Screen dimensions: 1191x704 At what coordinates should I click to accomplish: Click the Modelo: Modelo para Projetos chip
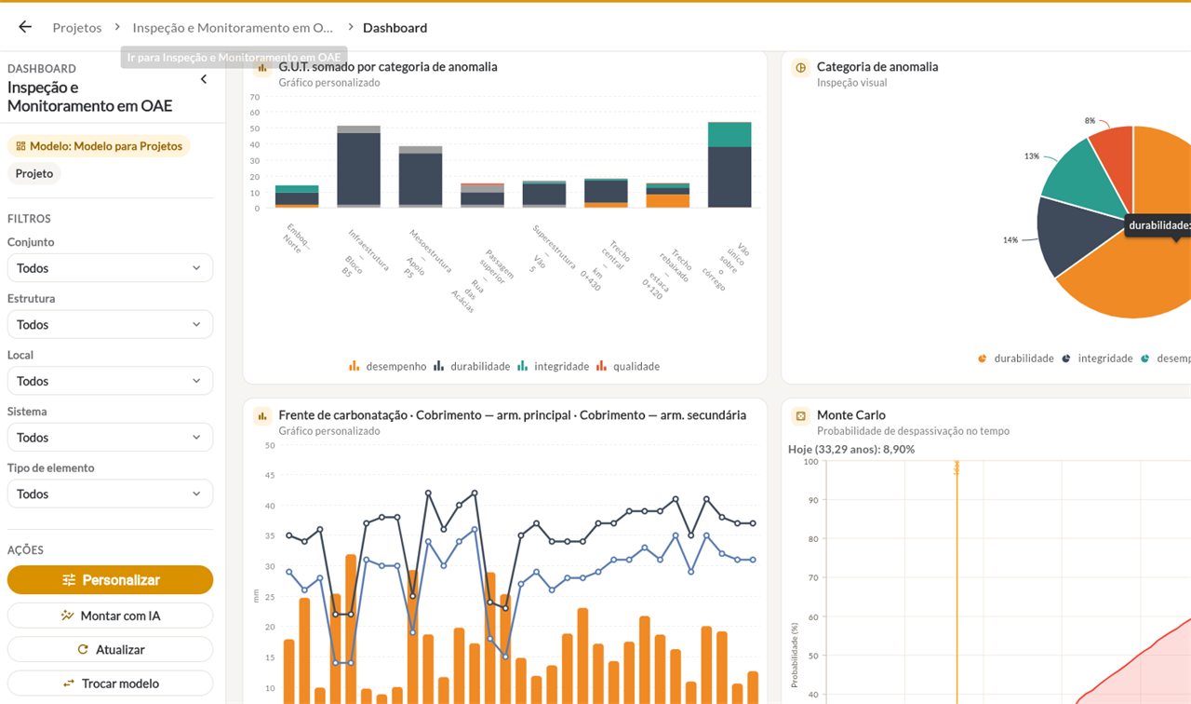99,146
